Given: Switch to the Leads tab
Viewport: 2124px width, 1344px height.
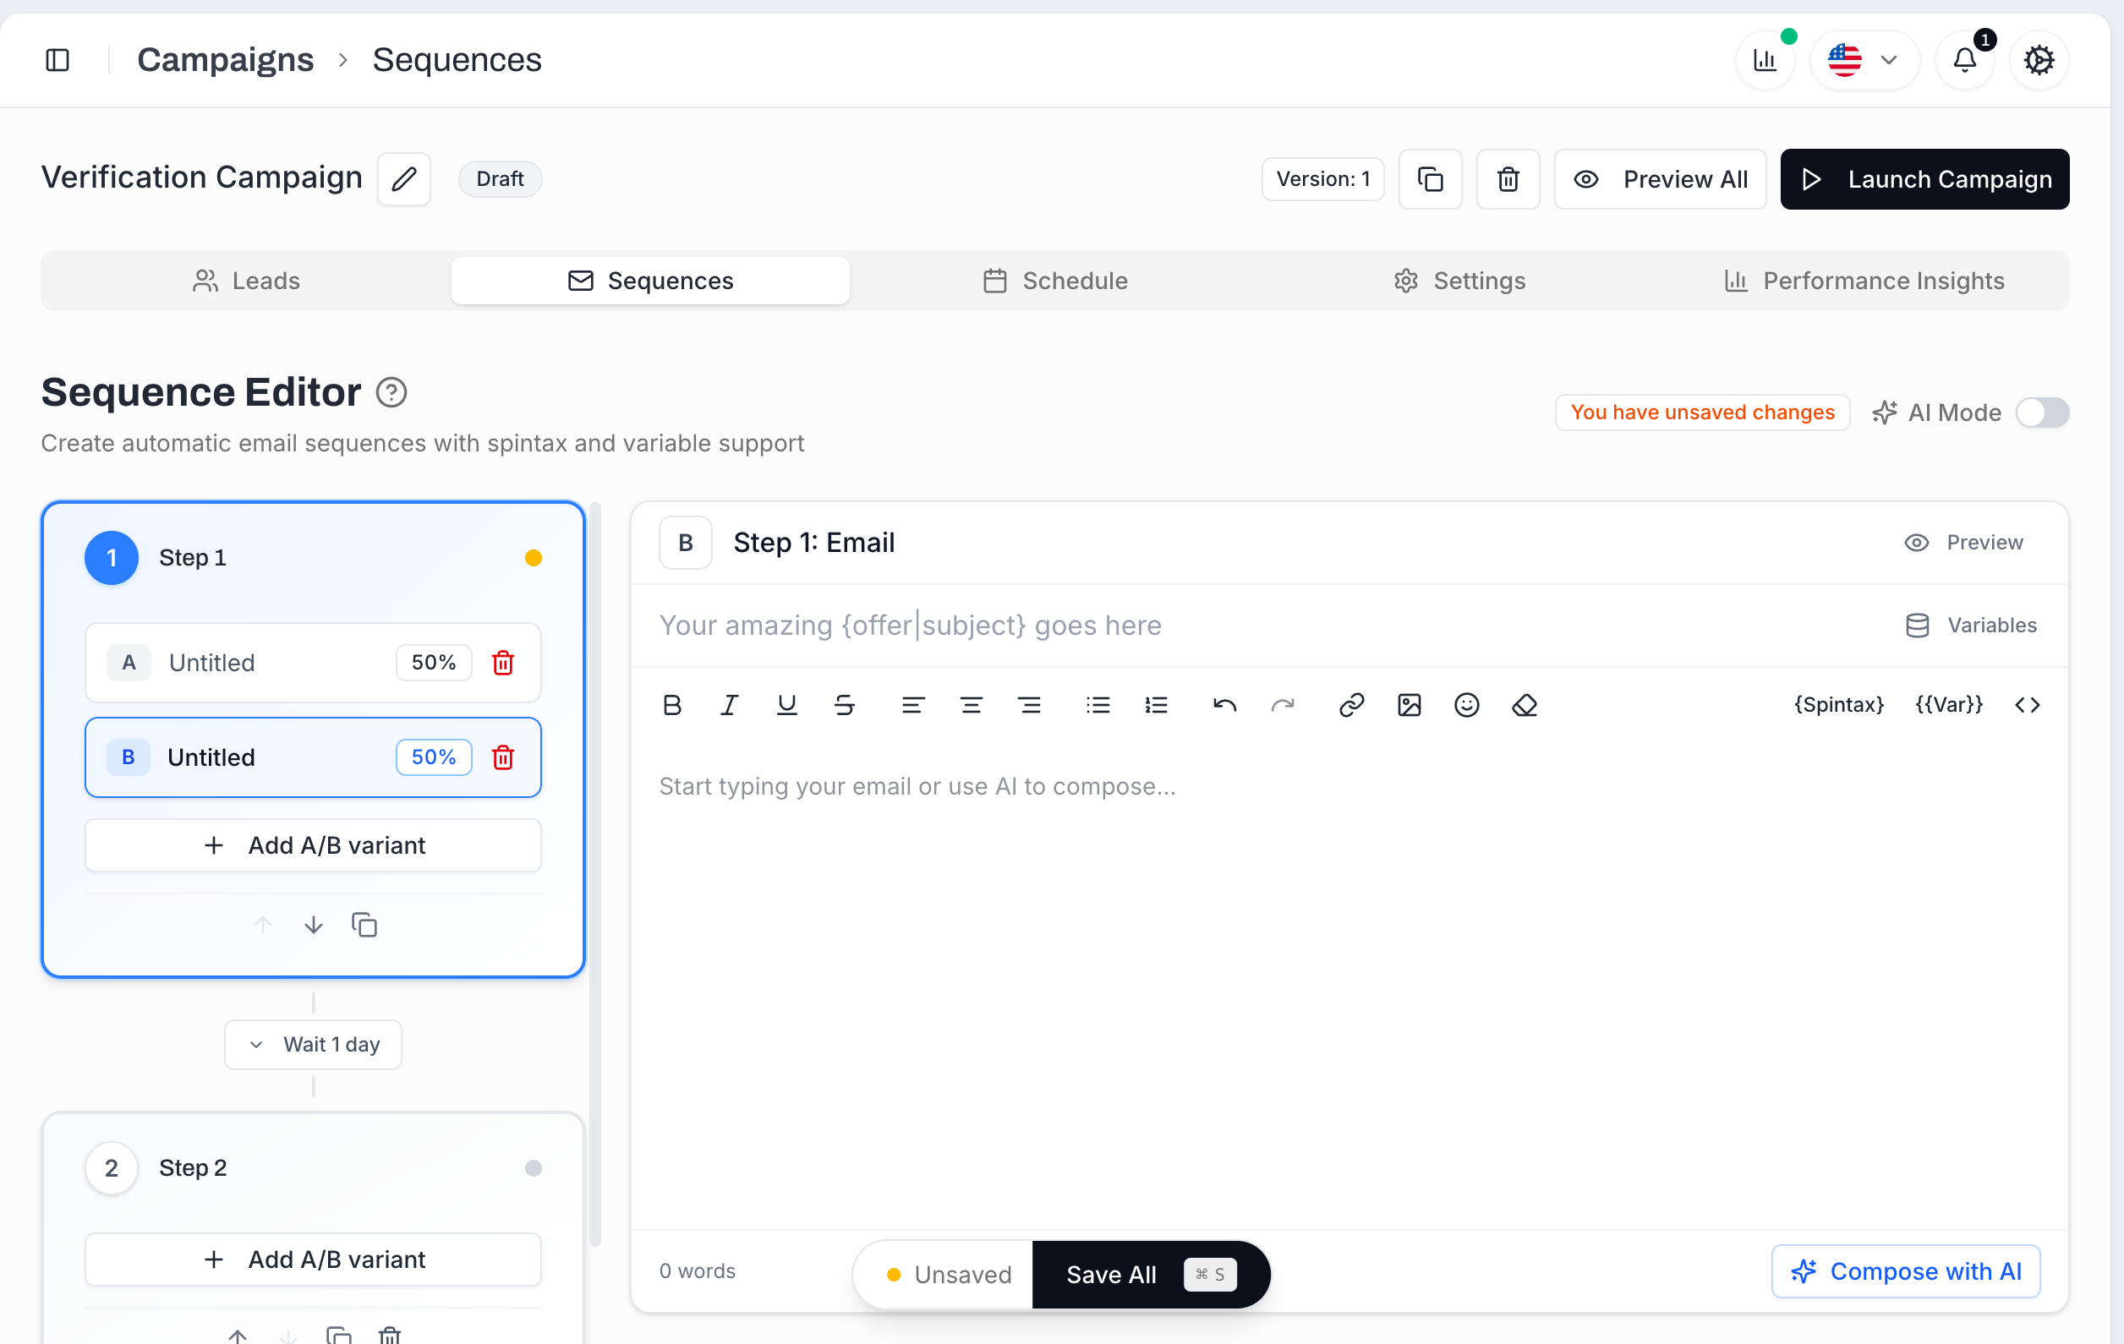Looking at the screenshot, I should (x=246, y=281).
